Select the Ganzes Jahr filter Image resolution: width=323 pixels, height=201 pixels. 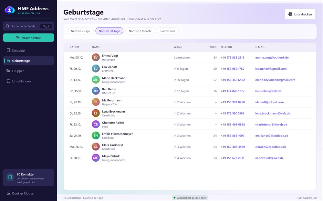[x=168, y=31]
